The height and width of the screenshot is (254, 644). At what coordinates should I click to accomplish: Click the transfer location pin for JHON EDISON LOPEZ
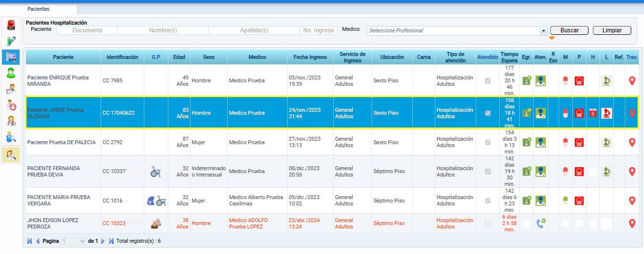point(632,224)
